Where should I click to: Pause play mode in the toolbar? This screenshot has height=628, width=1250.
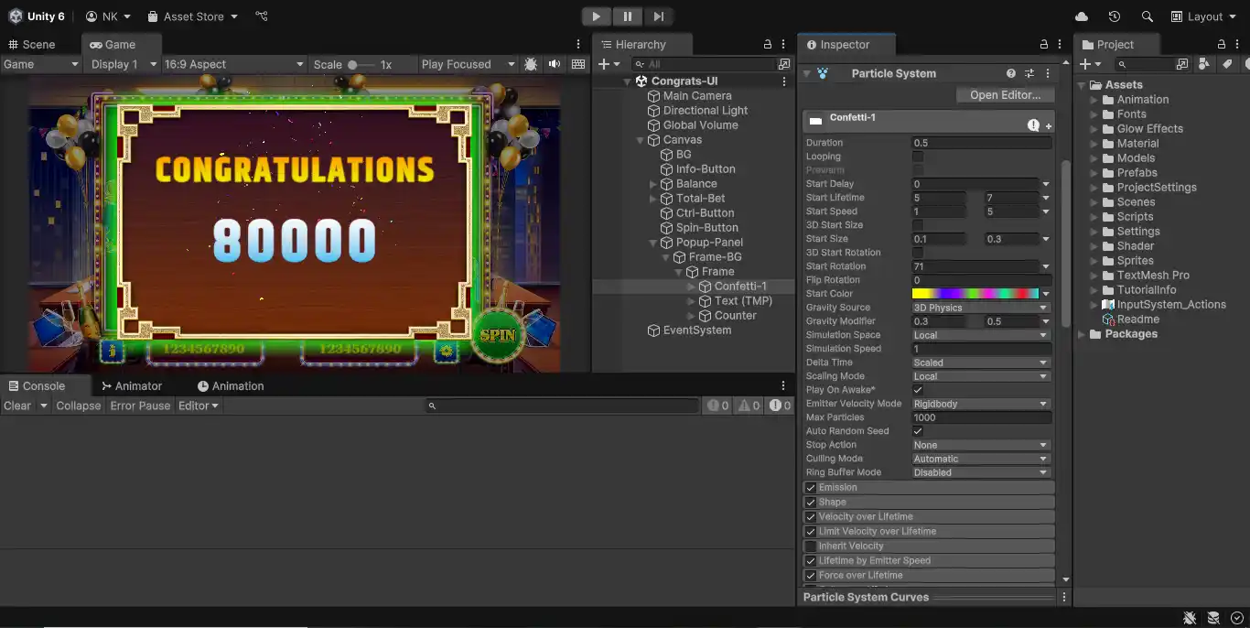(x=628, y=16)
